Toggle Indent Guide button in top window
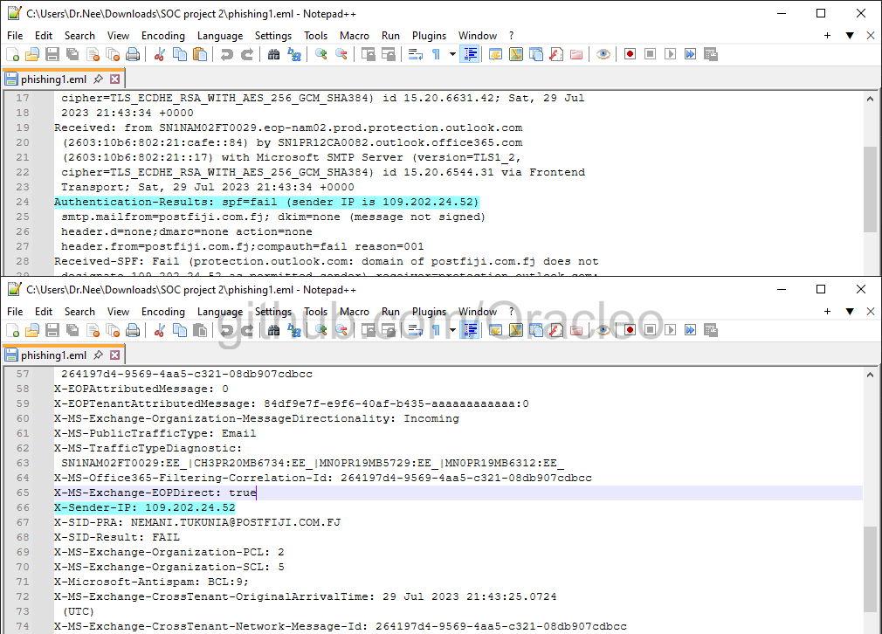The height and width of the screenshot is (634, 882). pos(470,54)
